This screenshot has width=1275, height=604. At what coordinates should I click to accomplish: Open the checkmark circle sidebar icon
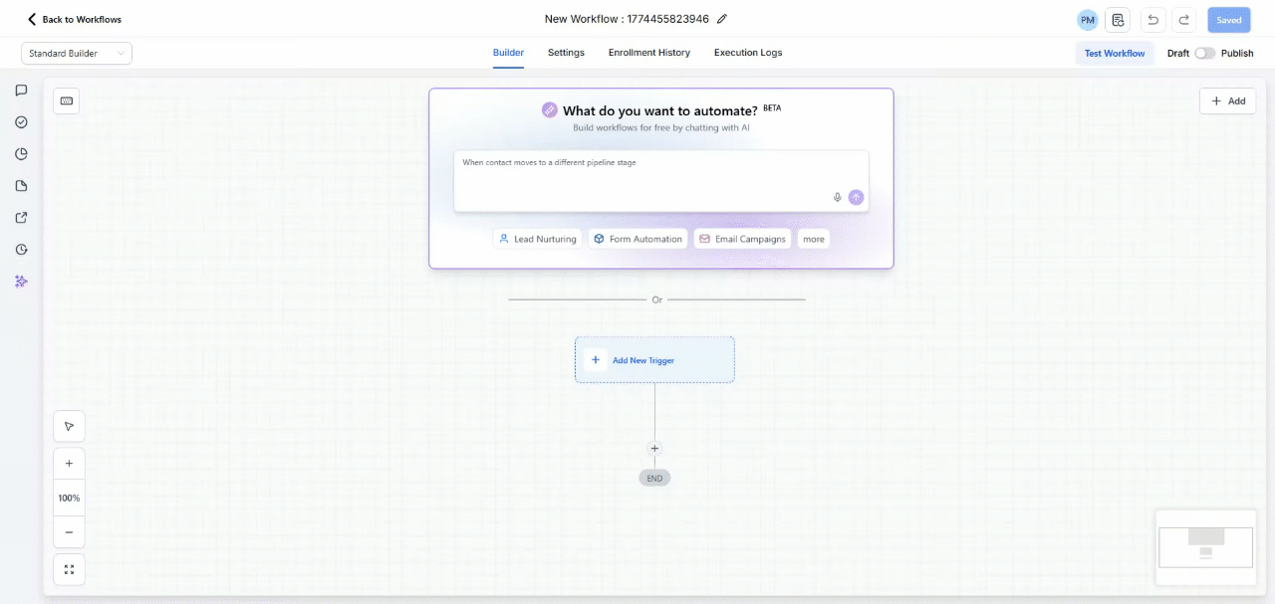[x=21, y=122]
